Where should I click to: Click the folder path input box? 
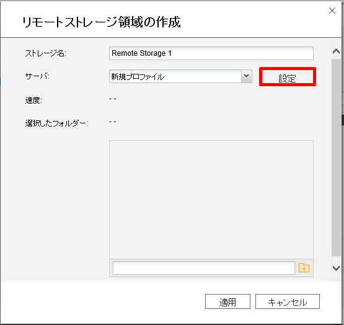pos(204,268)
